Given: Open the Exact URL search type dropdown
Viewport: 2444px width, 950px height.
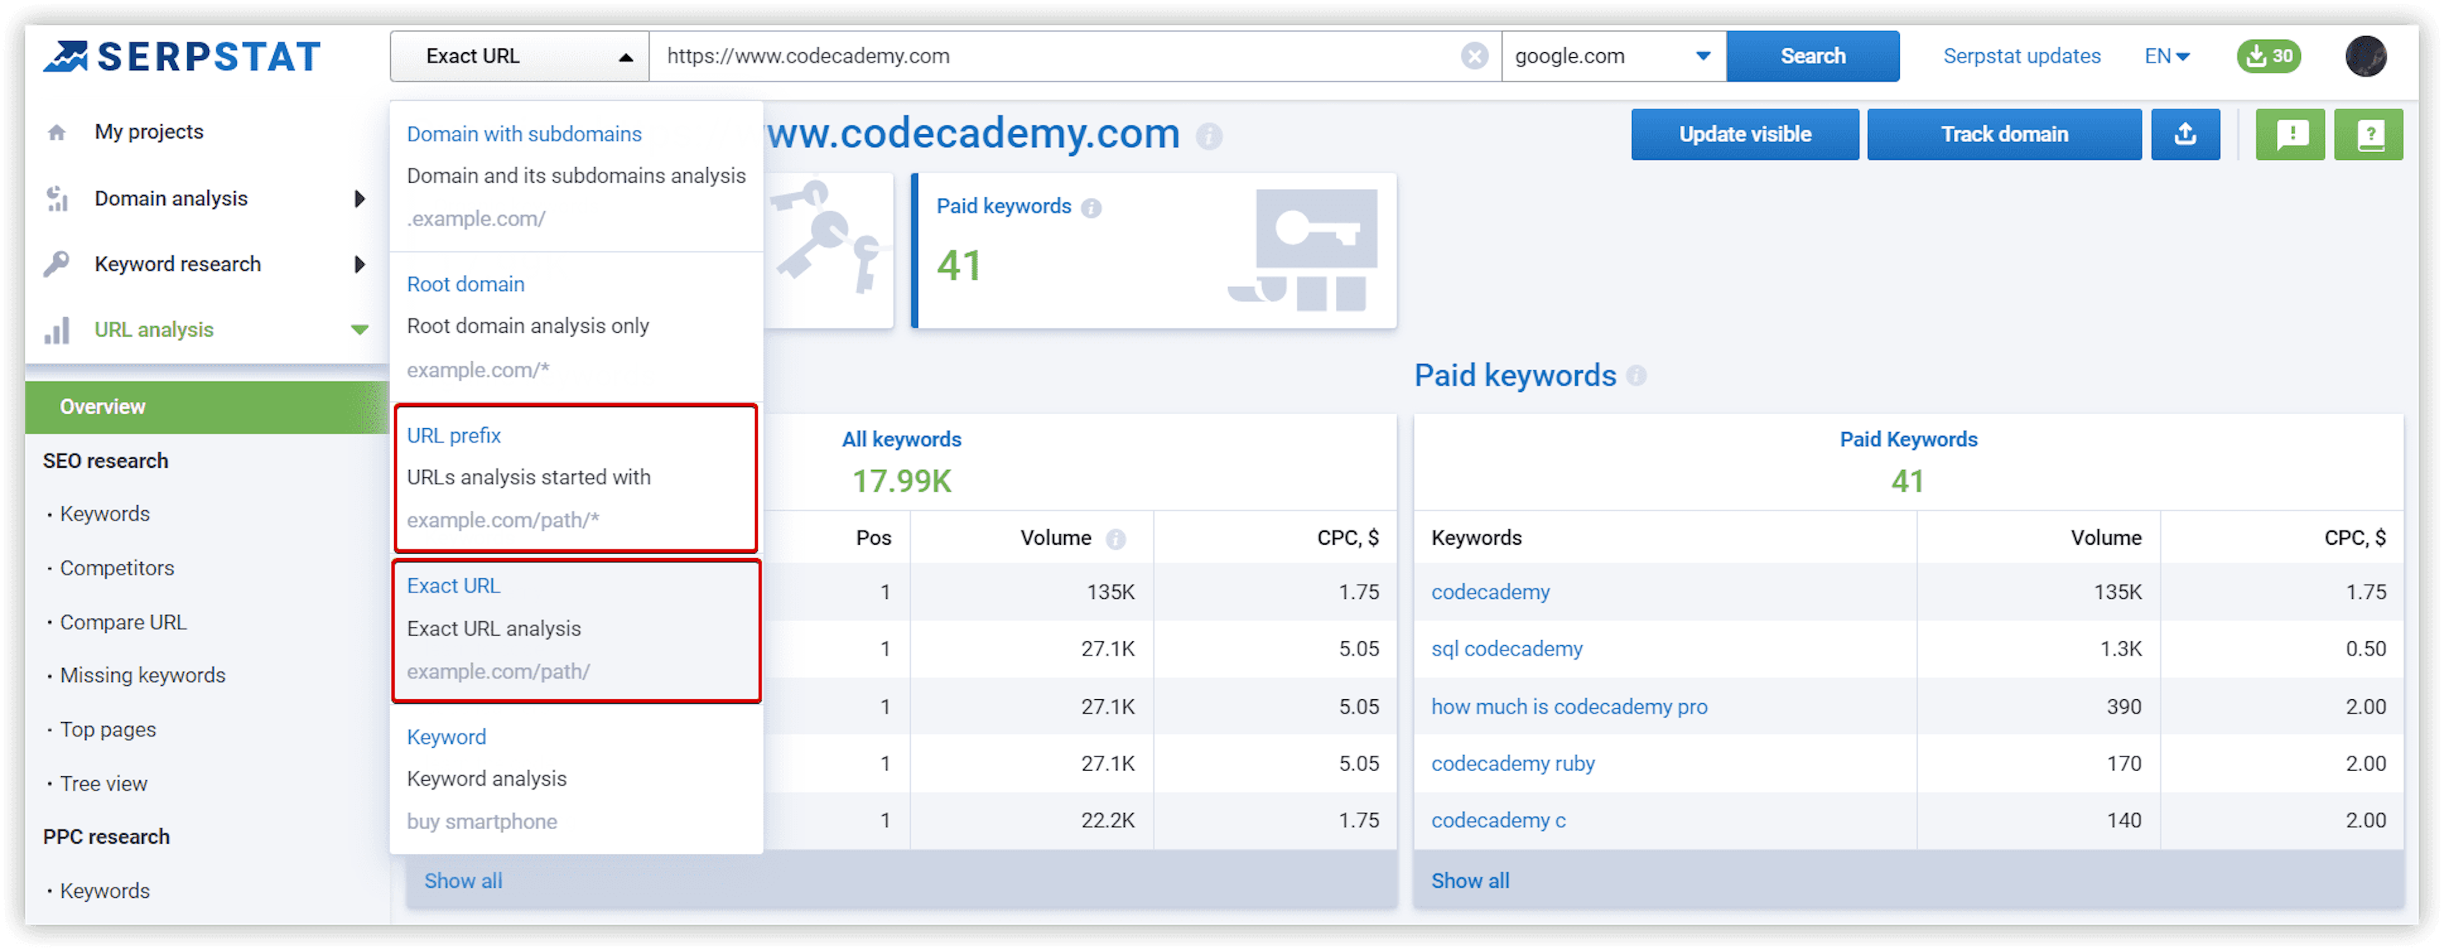Looking at the screenshot, I should [x=520, y=57].
